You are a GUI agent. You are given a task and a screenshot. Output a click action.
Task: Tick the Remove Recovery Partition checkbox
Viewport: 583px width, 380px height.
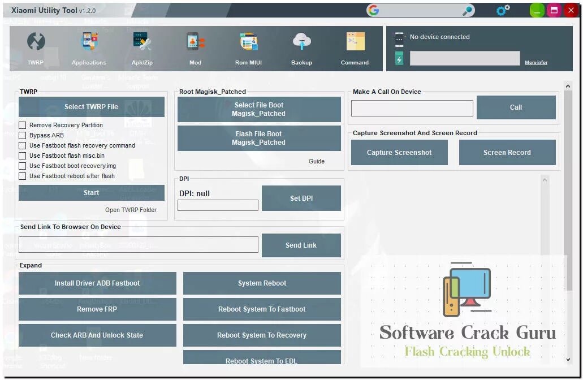point(22,126)
